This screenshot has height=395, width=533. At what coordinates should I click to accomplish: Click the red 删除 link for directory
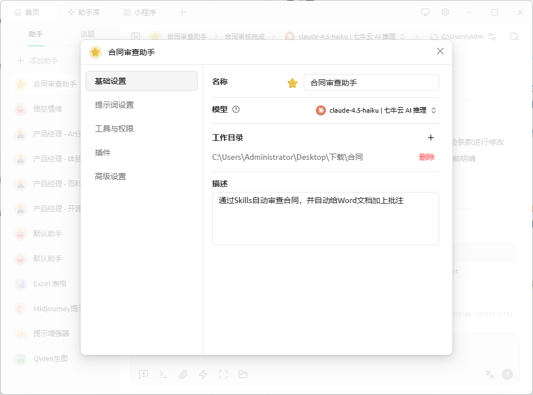point(426,157)
